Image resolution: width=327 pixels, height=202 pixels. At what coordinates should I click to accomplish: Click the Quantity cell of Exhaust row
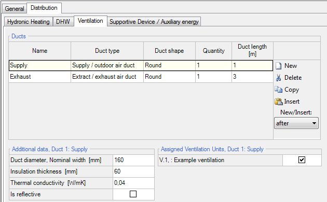(213, 77)
